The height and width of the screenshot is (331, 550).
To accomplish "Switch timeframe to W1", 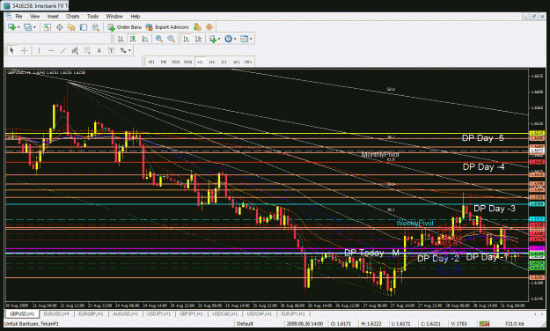I will point(237,63).
